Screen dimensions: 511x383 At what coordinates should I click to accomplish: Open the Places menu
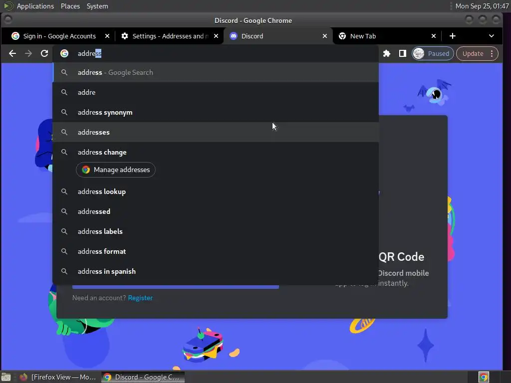point(70,6)
